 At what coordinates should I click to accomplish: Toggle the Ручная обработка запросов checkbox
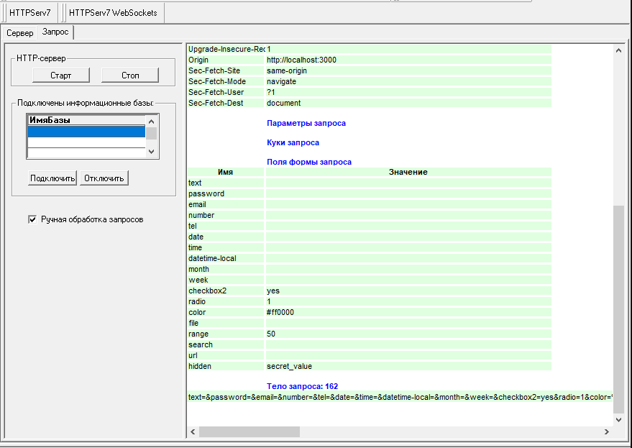click(32, 219)
